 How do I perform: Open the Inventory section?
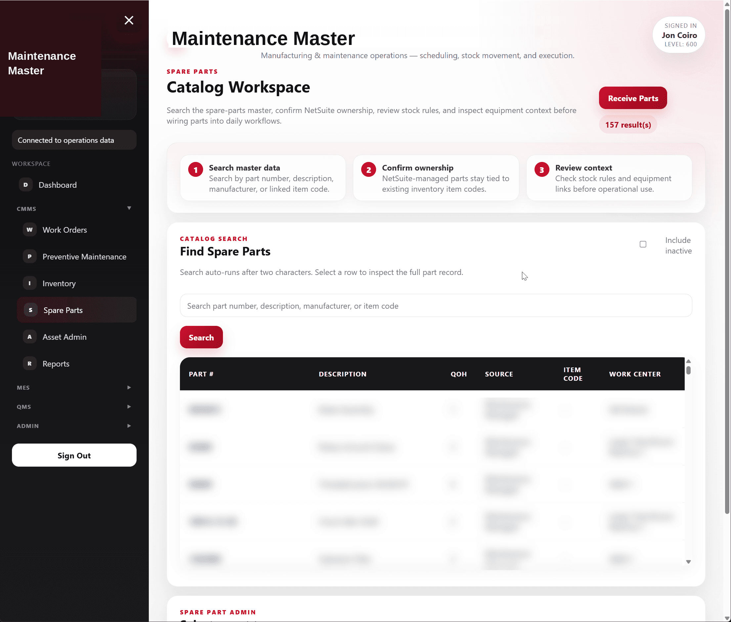click(76, 284)
